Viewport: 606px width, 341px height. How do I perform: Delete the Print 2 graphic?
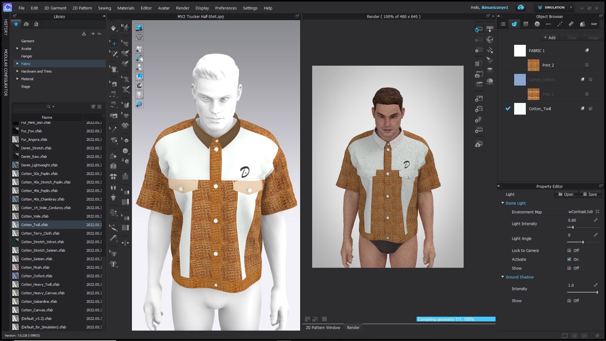click(x=587, y=65)
